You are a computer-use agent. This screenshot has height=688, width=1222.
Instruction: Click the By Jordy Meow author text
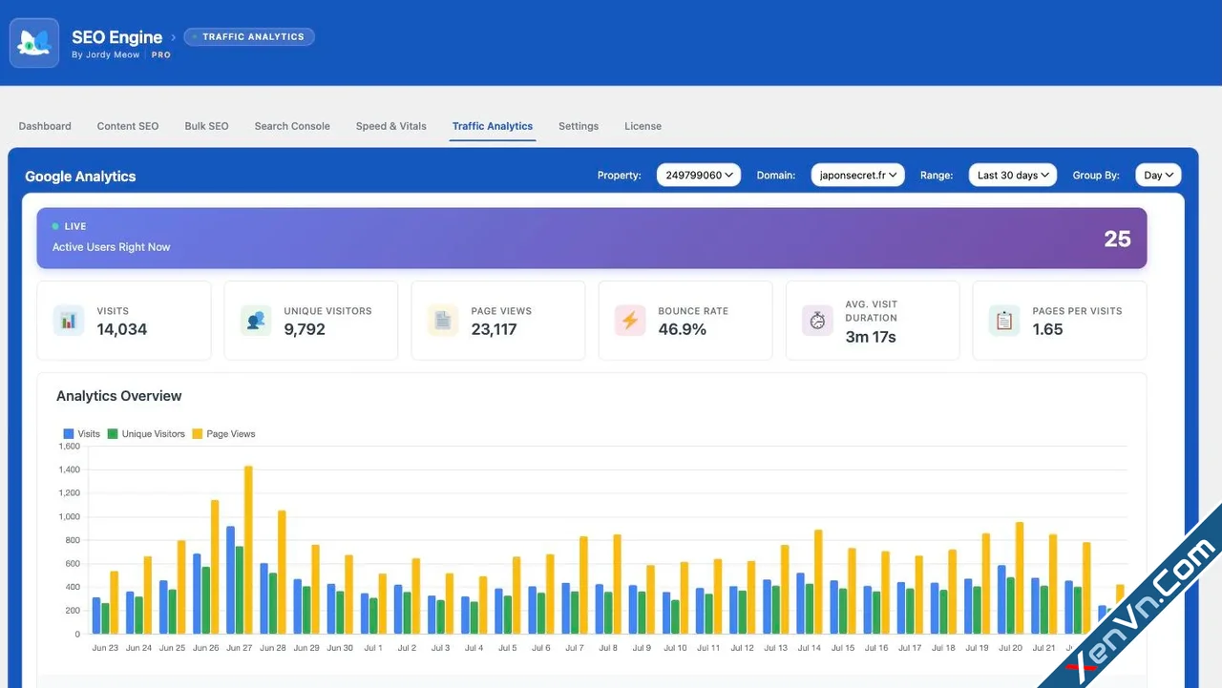point(106,55)
